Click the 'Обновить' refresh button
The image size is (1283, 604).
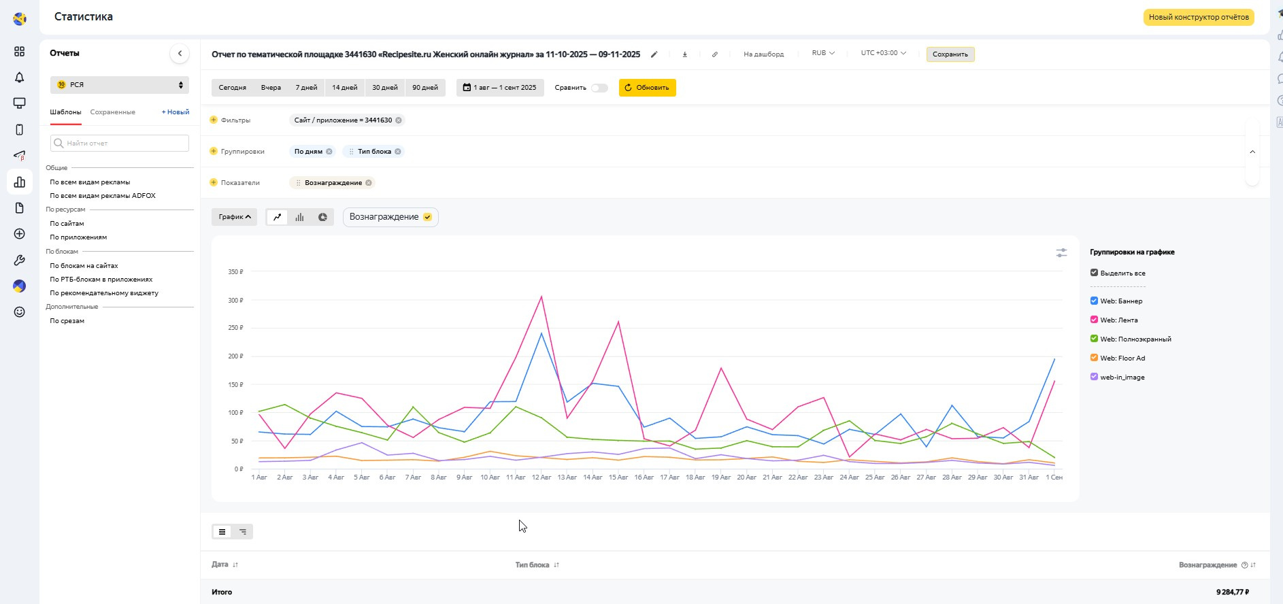647,88
